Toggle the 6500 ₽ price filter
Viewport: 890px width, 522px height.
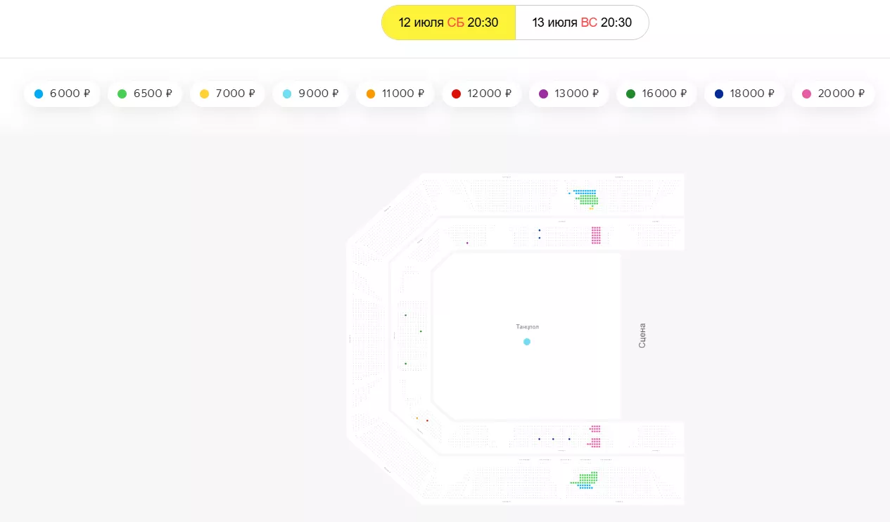click(145, 94)
